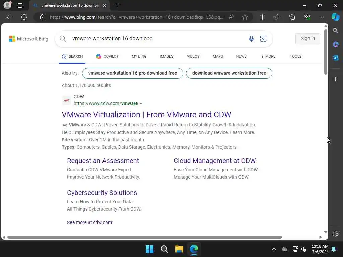Open the Windows Start menu
The height and width of the screenshot is (257, 343).
coord(150,249)
